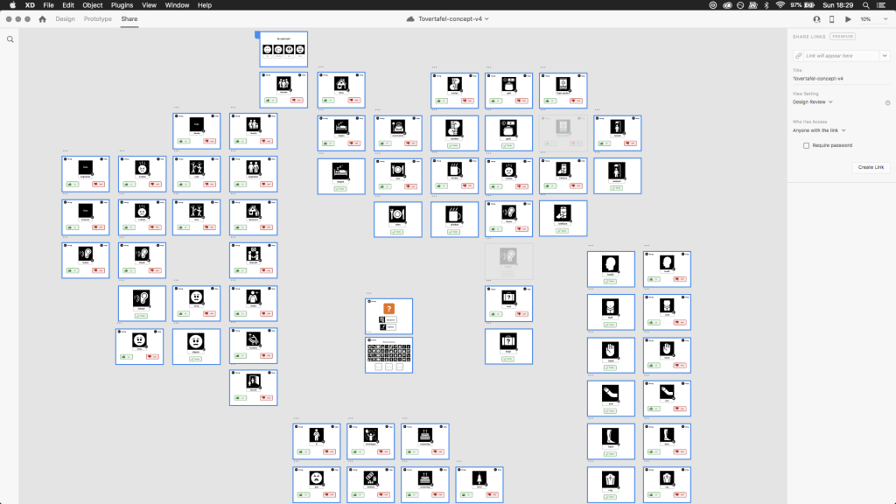896x504 pixels.
Task: Select the orange question mark artboard
Action: [389, 316]
